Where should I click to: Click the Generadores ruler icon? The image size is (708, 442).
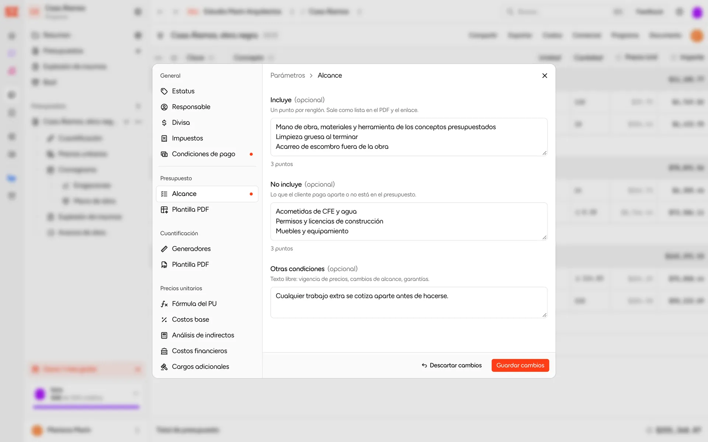coord(164,249)
